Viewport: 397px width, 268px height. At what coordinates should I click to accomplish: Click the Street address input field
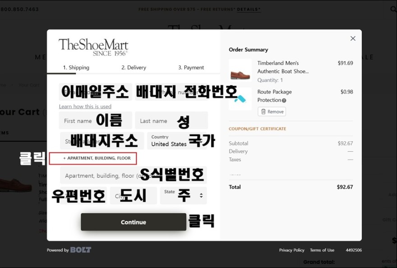[x=102, y=141]
